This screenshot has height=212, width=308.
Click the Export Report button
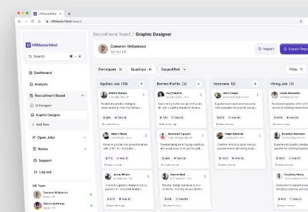coord(294,49)
